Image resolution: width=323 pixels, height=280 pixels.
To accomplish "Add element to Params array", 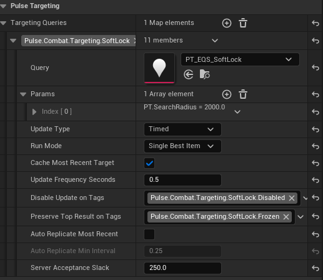I will tap(227, 94).
